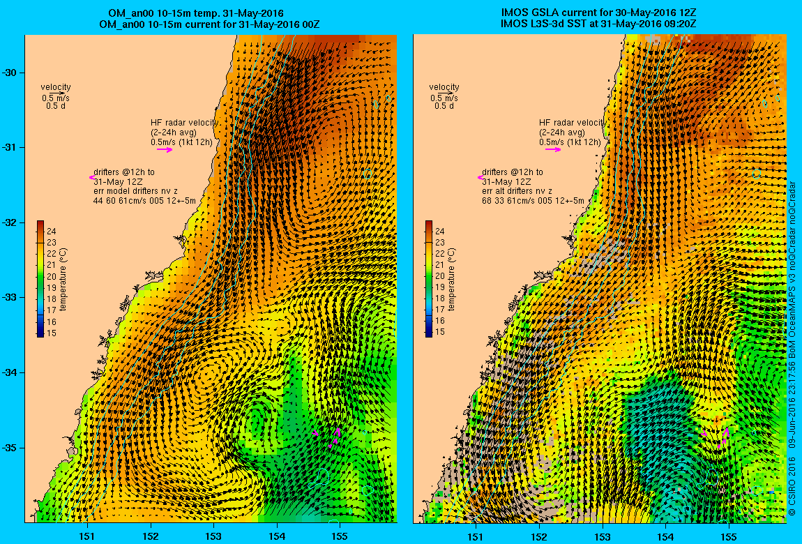The width and height of the screenshot is (802, 544).
Task: Click longitude label '153' under the left map
Action: [213, 536]
